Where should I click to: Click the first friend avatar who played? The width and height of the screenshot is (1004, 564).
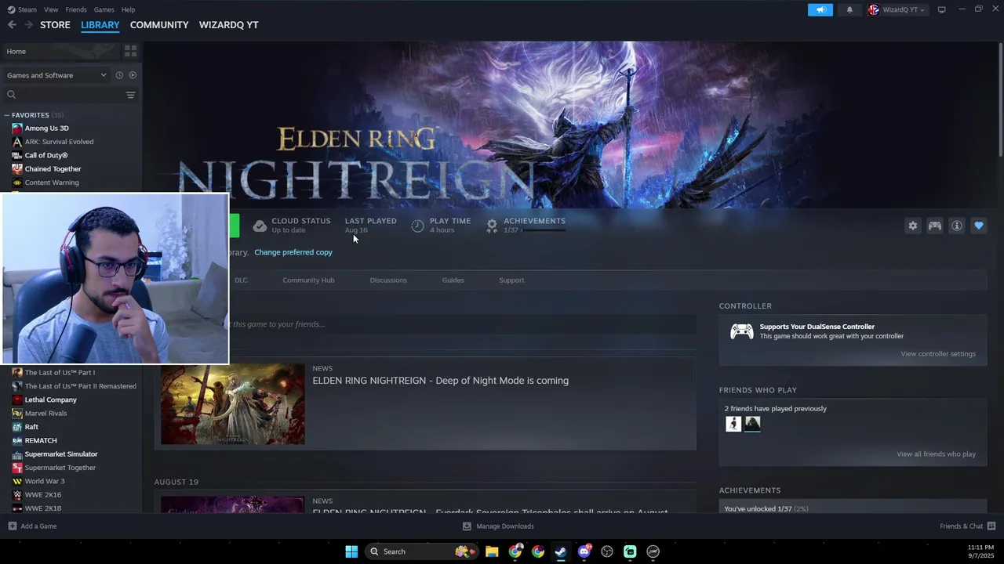(x=733, y=424)
